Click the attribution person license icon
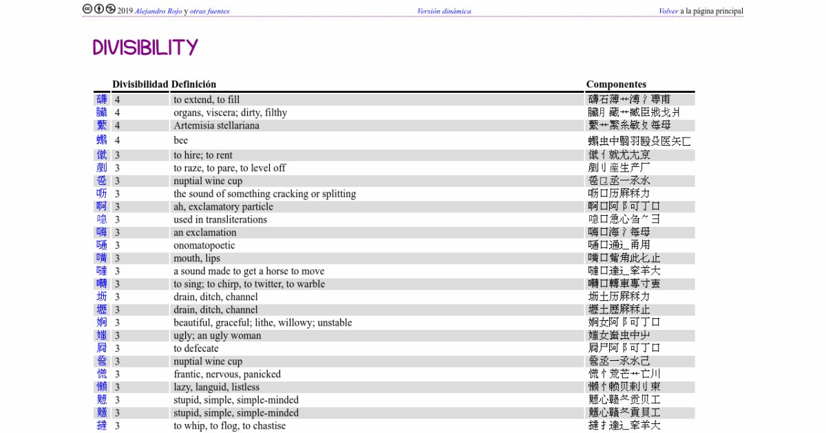Image resolution: width=826 pixels, height=433 pixels. (x=99, y=10)
